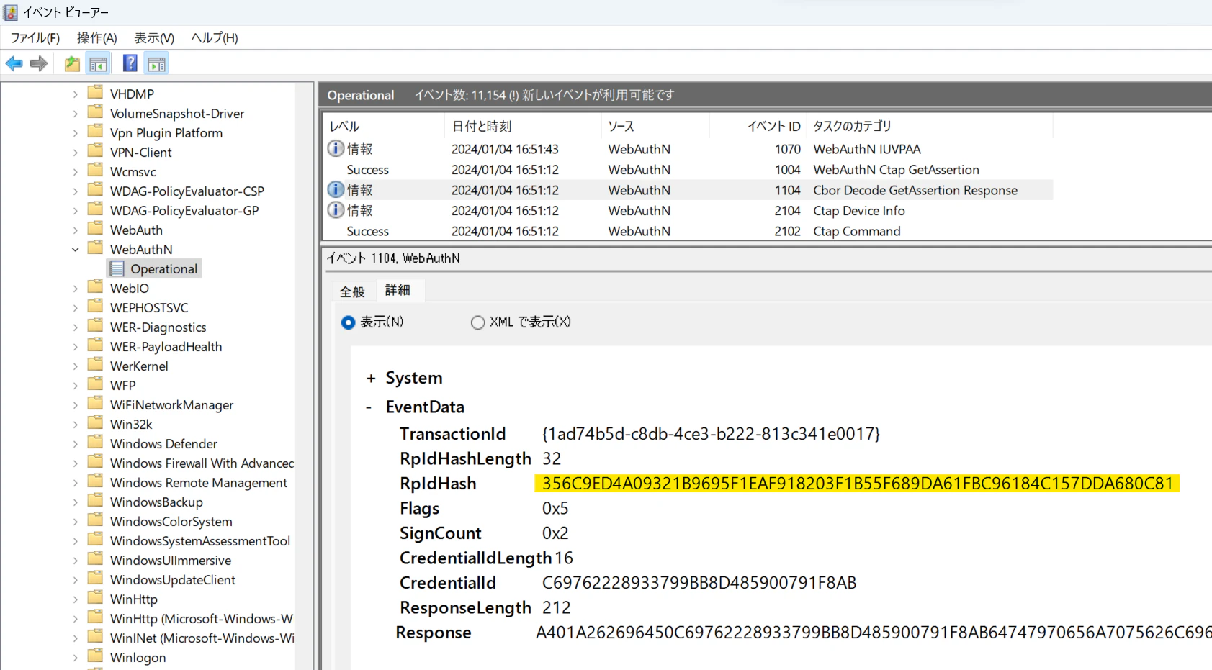Sort by the イベント ID column header

(758, 126)
